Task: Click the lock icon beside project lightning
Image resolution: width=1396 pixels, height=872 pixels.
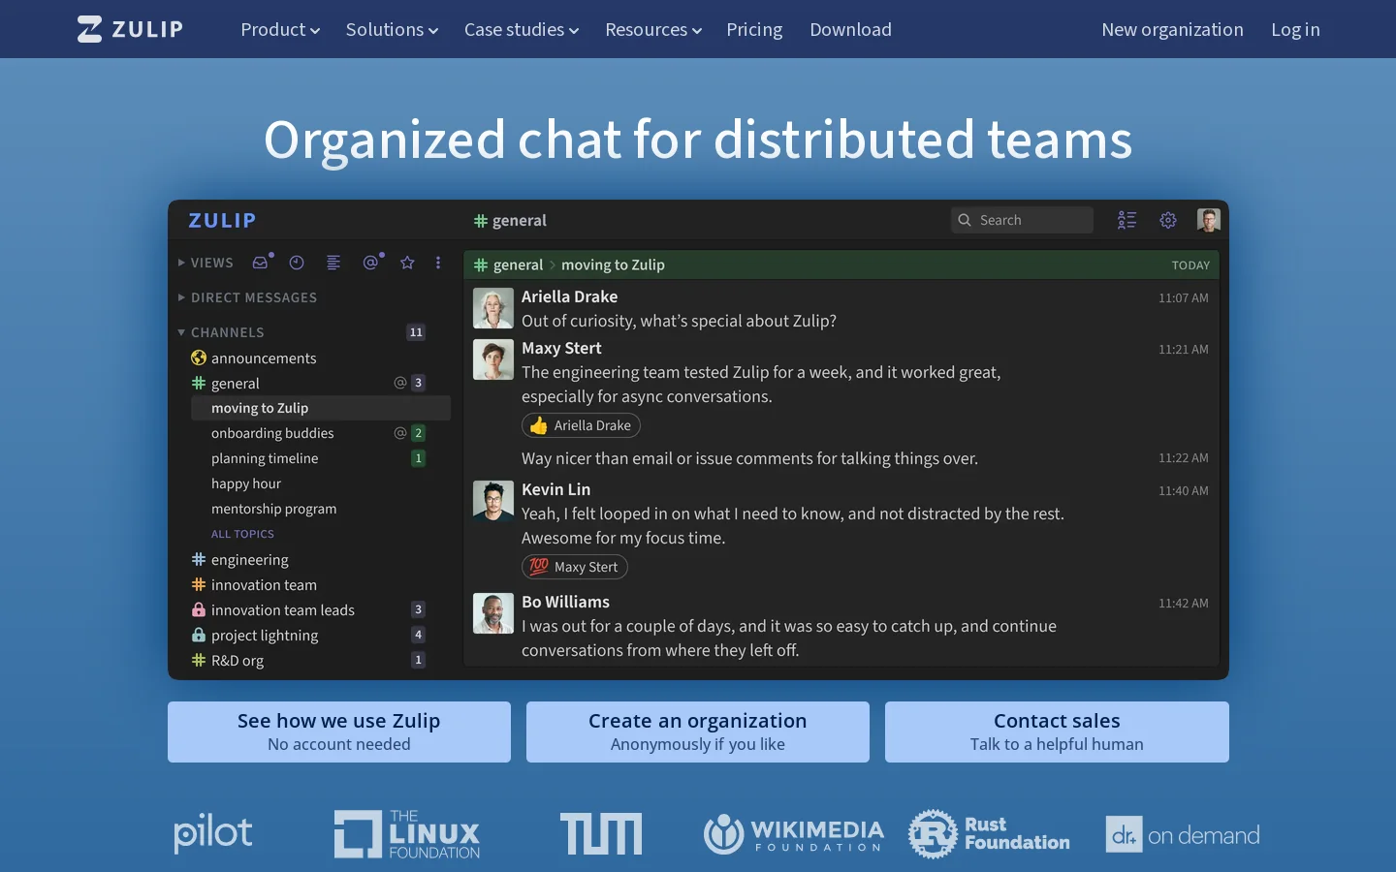Action: (199, 636)
